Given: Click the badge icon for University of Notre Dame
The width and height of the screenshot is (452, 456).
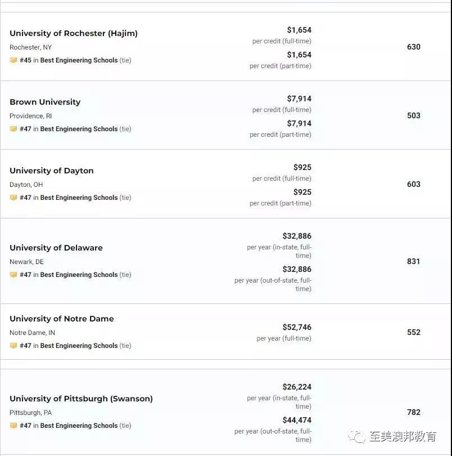Looking at the screenshot, I should 13,346.
